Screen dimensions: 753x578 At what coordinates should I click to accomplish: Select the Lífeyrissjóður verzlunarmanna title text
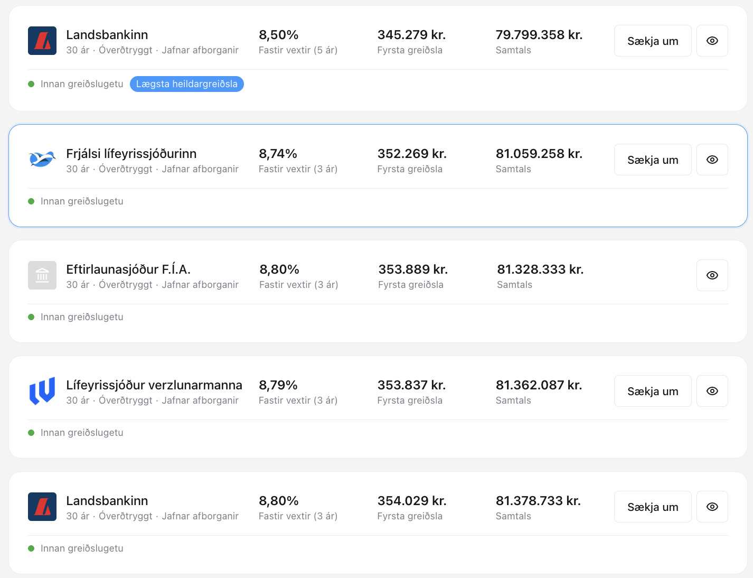click(154, 385)
